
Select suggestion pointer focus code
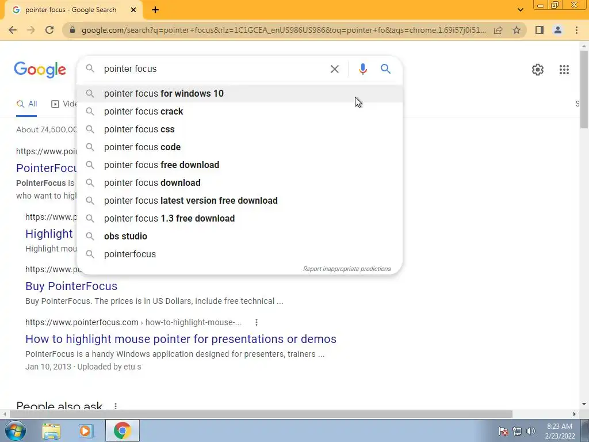(239, 147)
